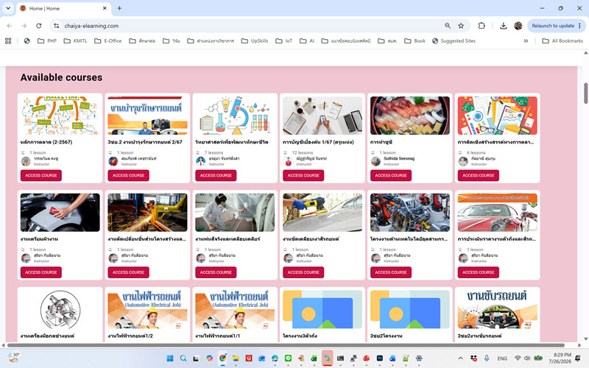The image size is (589, 368).
Task: Open the AI bookmark folder
Action: coord(307,40)
